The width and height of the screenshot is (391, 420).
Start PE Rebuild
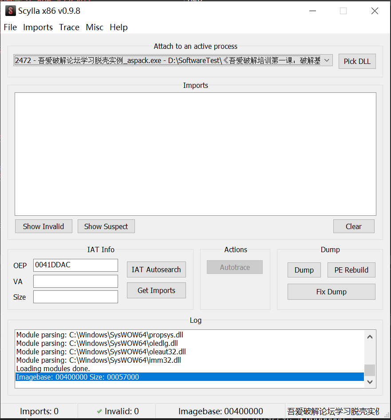click(351, 270)
